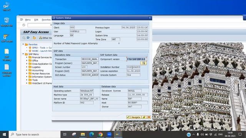The height and width of the screenshot is (138, 246).
Task: Select the Tools folder in tree
Action: (35, 80)
